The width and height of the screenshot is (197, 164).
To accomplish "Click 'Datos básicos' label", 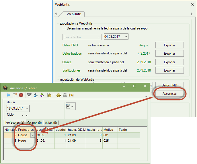I will click(72, 54).
